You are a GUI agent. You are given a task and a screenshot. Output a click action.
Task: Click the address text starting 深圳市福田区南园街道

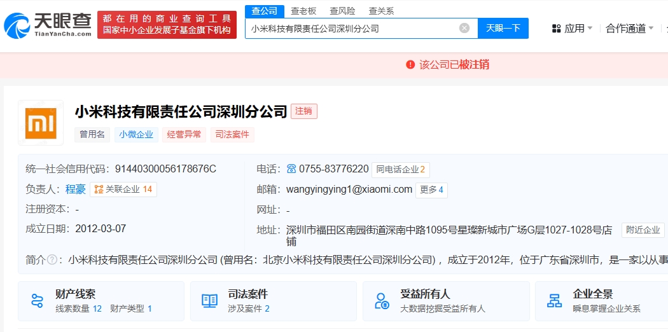click(449, 236)
